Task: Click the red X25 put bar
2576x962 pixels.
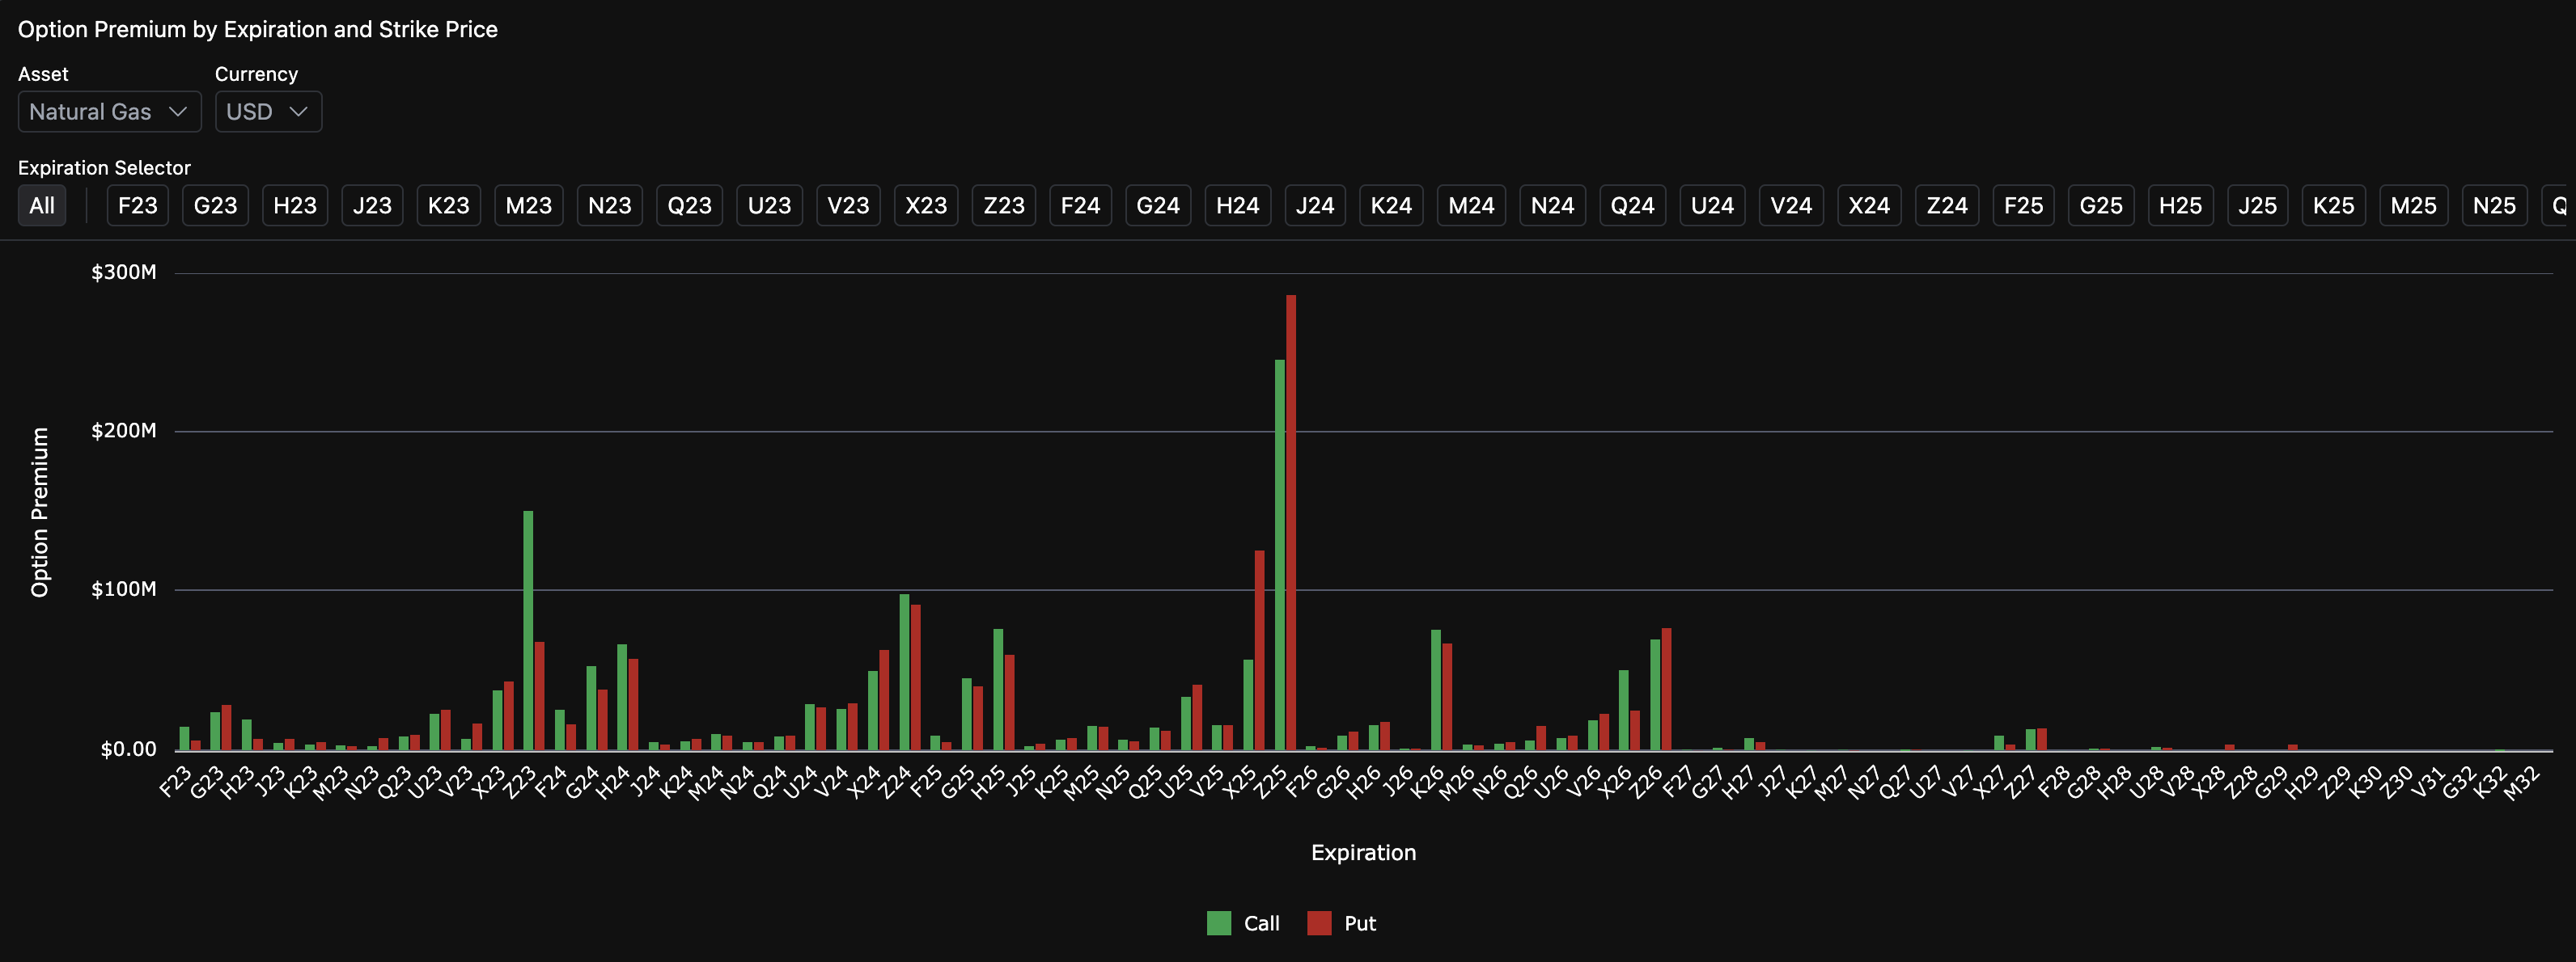Action: click(x=1259, y=650)
